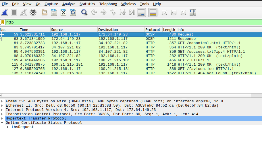The height and width of the screenshot is (143, 262).
Task: Zoom out the packet text
Action: [x=174, y=12]
